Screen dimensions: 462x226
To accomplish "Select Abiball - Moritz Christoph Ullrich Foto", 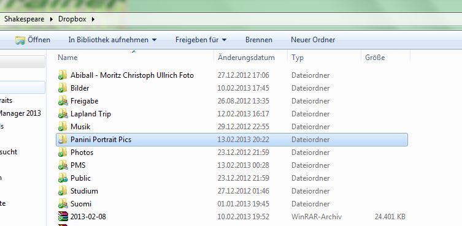I will coord(132,75).
